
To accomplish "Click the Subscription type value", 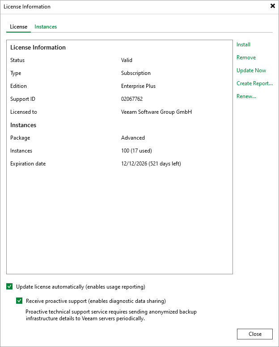I will pyautogui.click(x=136, y=73).
